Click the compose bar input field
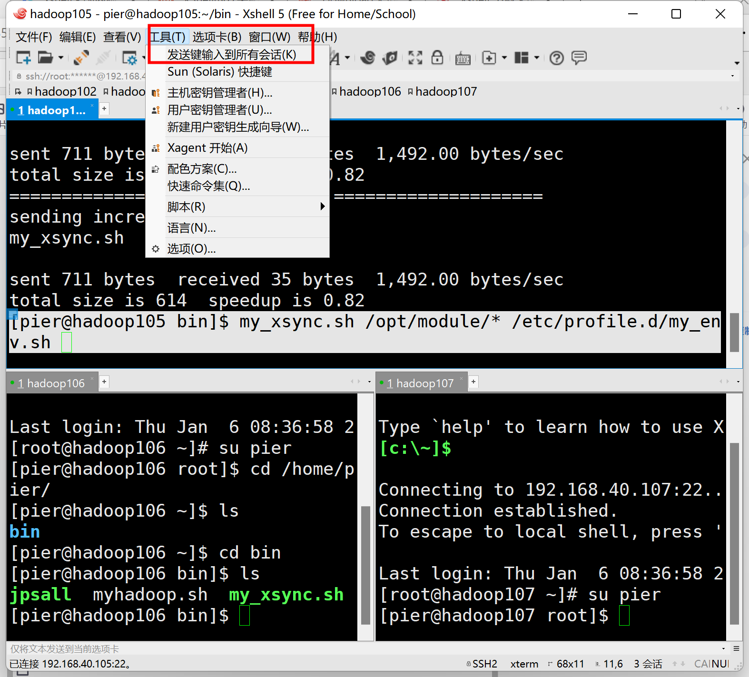This screenshot has width=749, height=677. pyautogui.click(x=362, y=649)
